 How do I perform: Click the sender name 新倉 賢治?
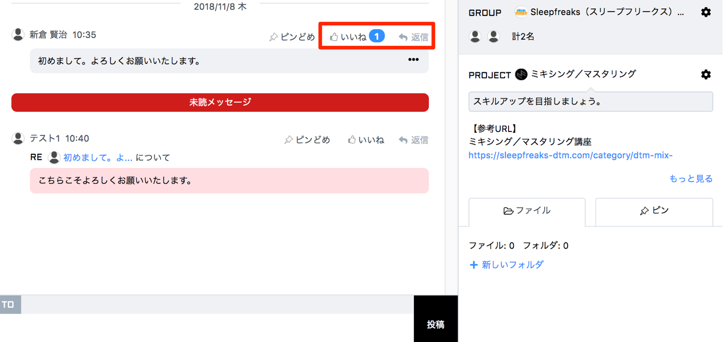point(48,35)
